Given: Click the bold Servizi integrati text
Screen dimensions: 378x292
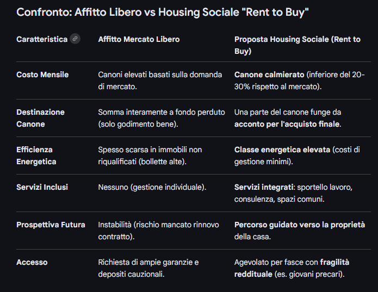Looking at the screenshot, I should click(264, 187).
